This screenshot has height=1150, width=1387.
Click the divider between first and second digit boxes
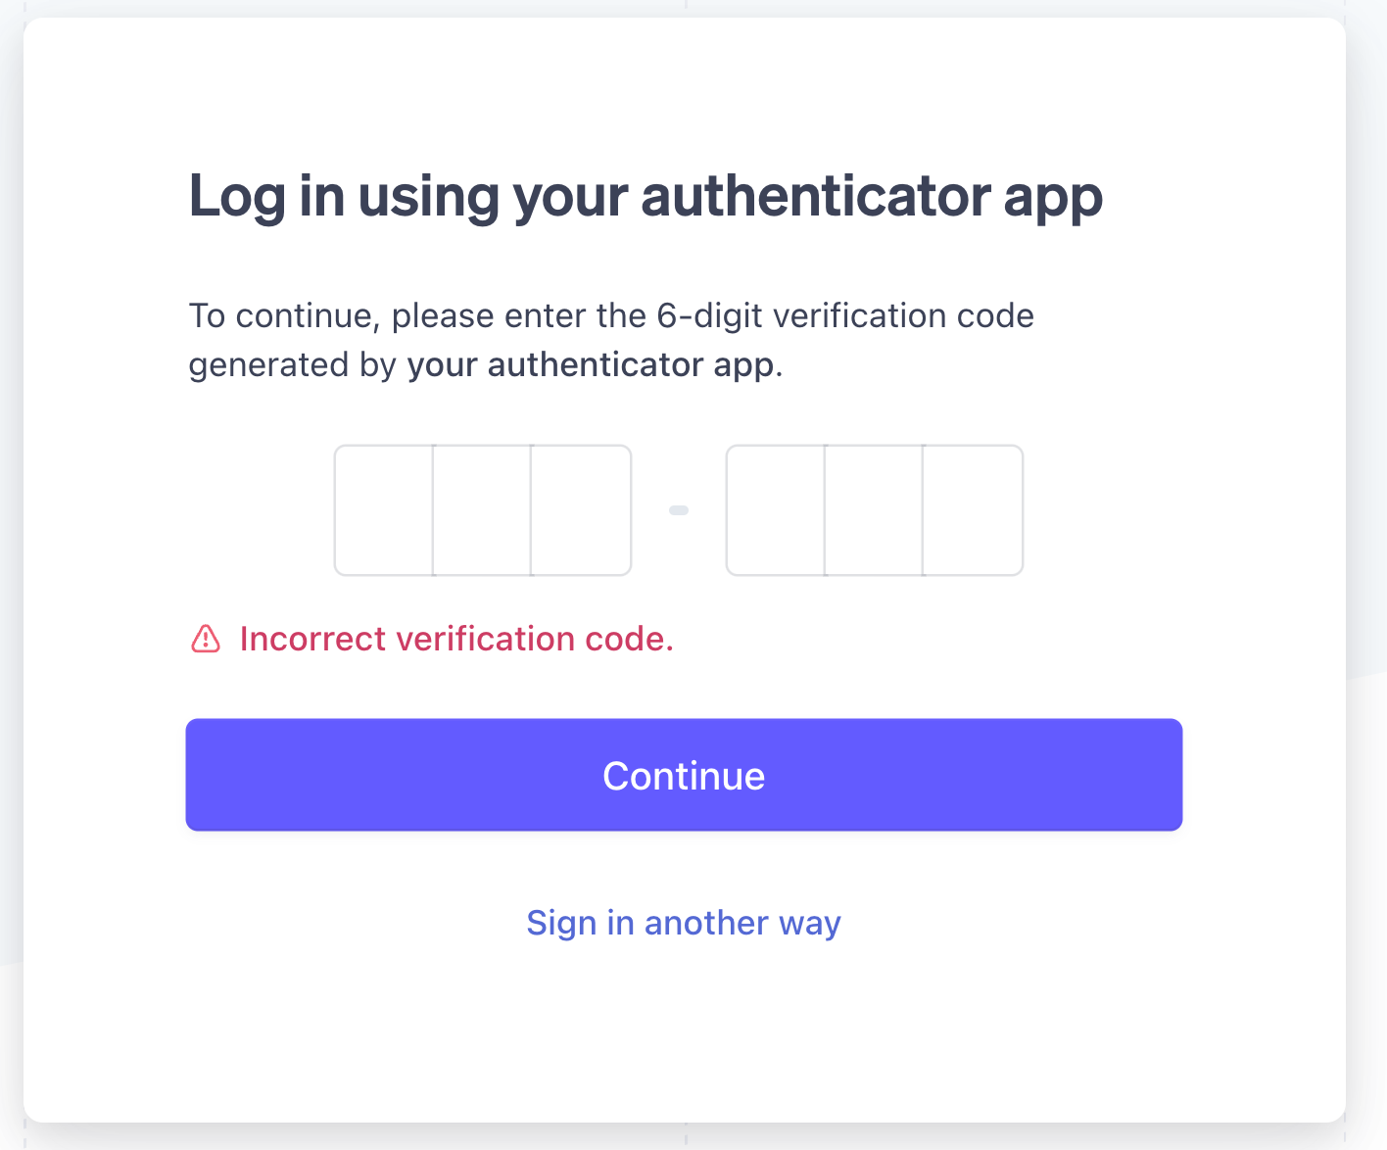click(433, 510)
